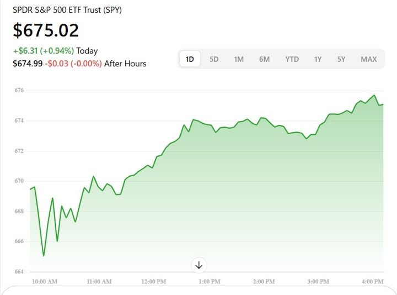397x295 pixels.
Task: Click chart's lowest dip near 10:00 AM
Action: click(x=44, y=256)
